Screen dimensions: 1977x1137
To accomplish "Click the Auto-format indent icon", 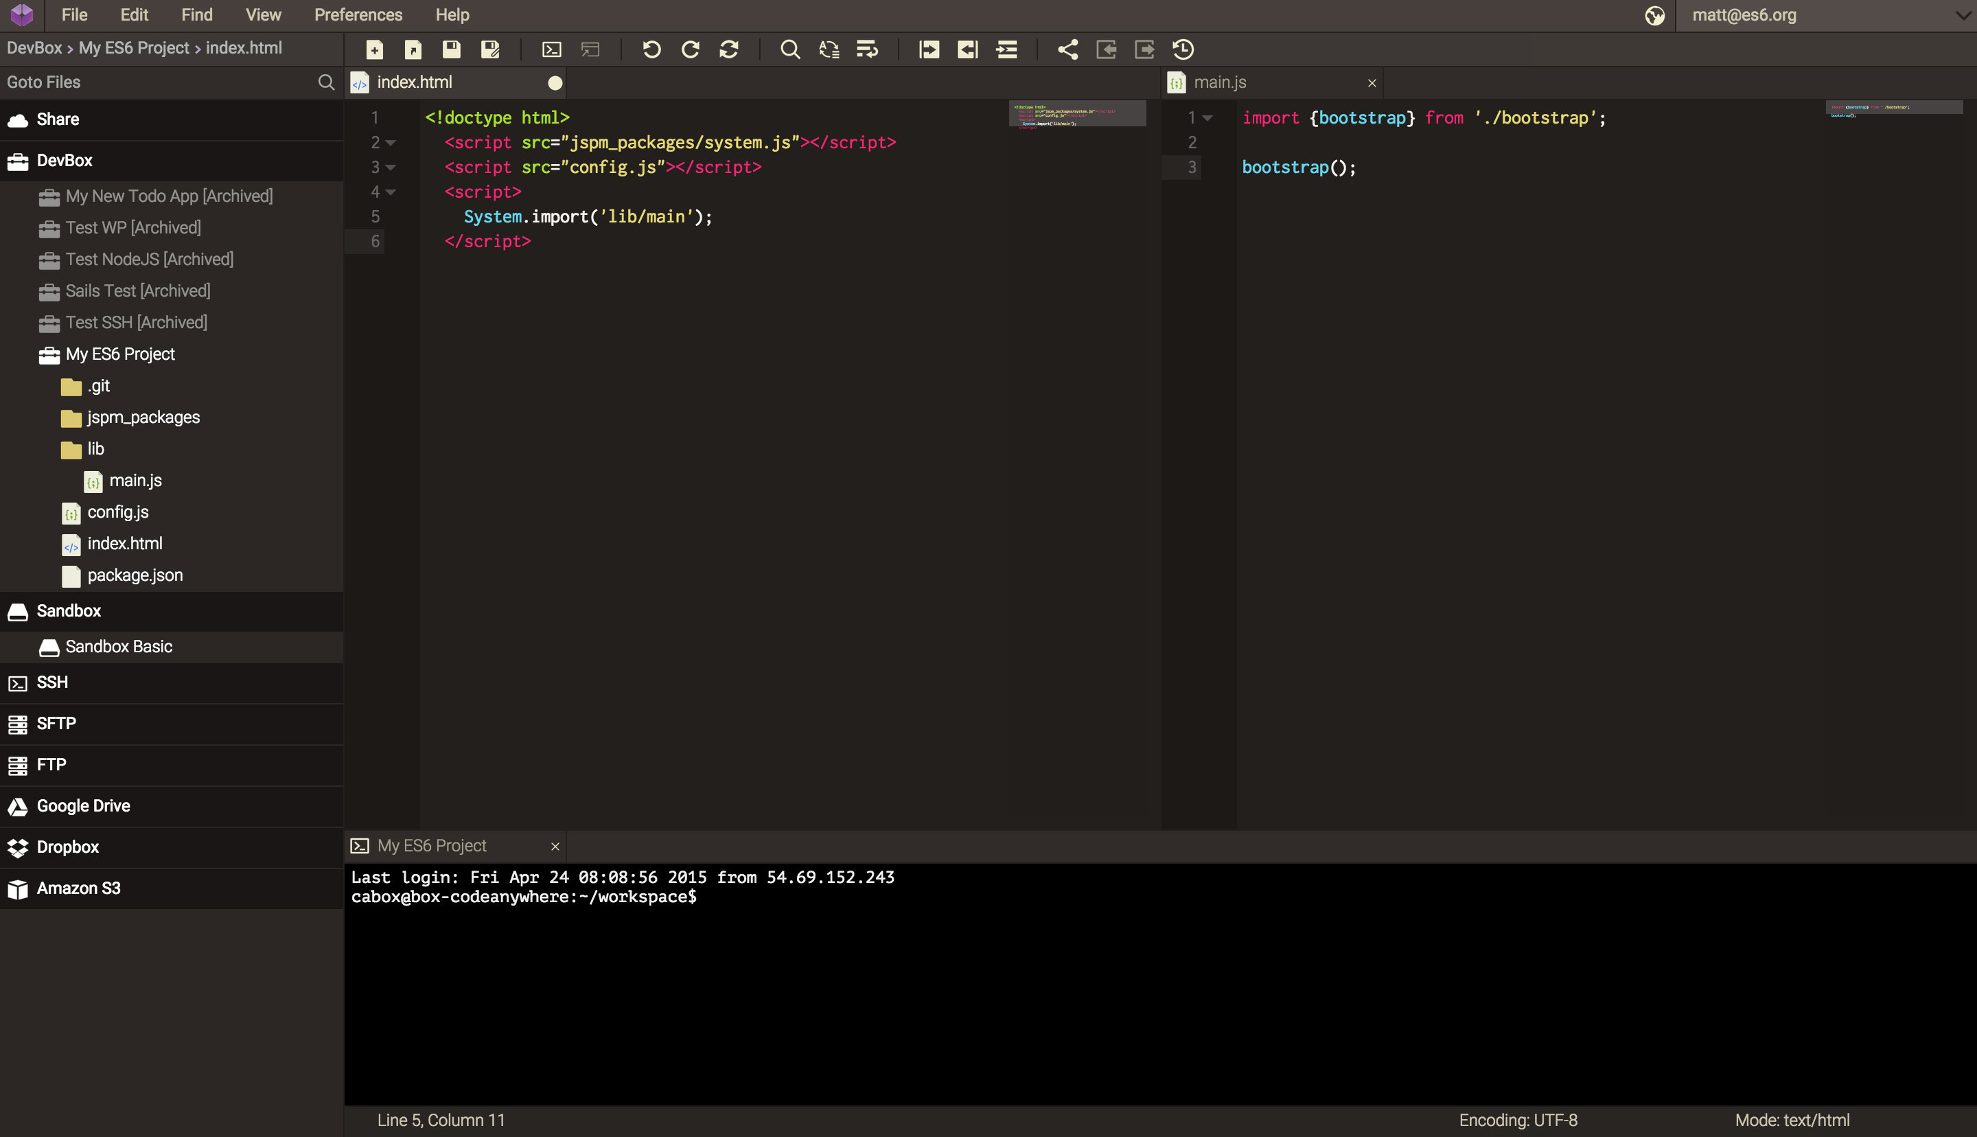I will 1007,50.
